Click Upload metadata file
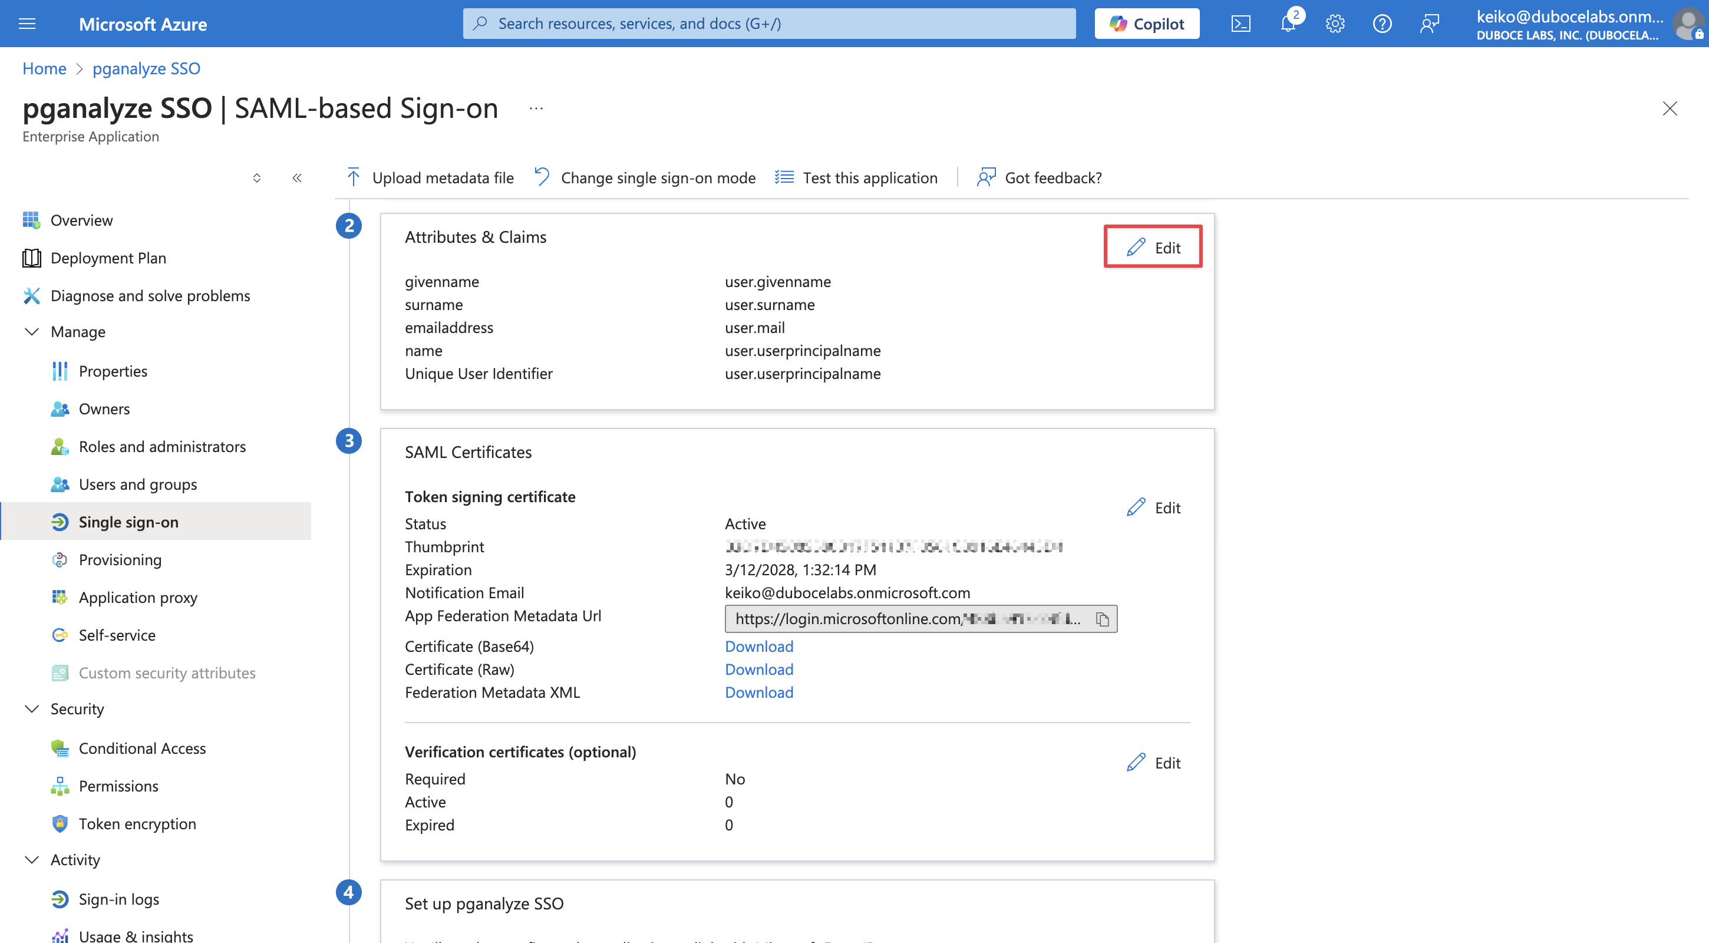 [430, 177]
